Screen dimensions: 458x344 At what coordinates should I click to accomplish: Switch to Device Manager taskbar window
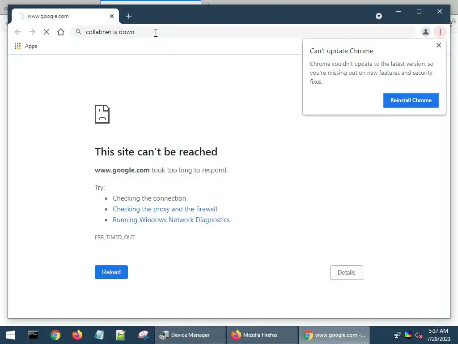[190, 335]
